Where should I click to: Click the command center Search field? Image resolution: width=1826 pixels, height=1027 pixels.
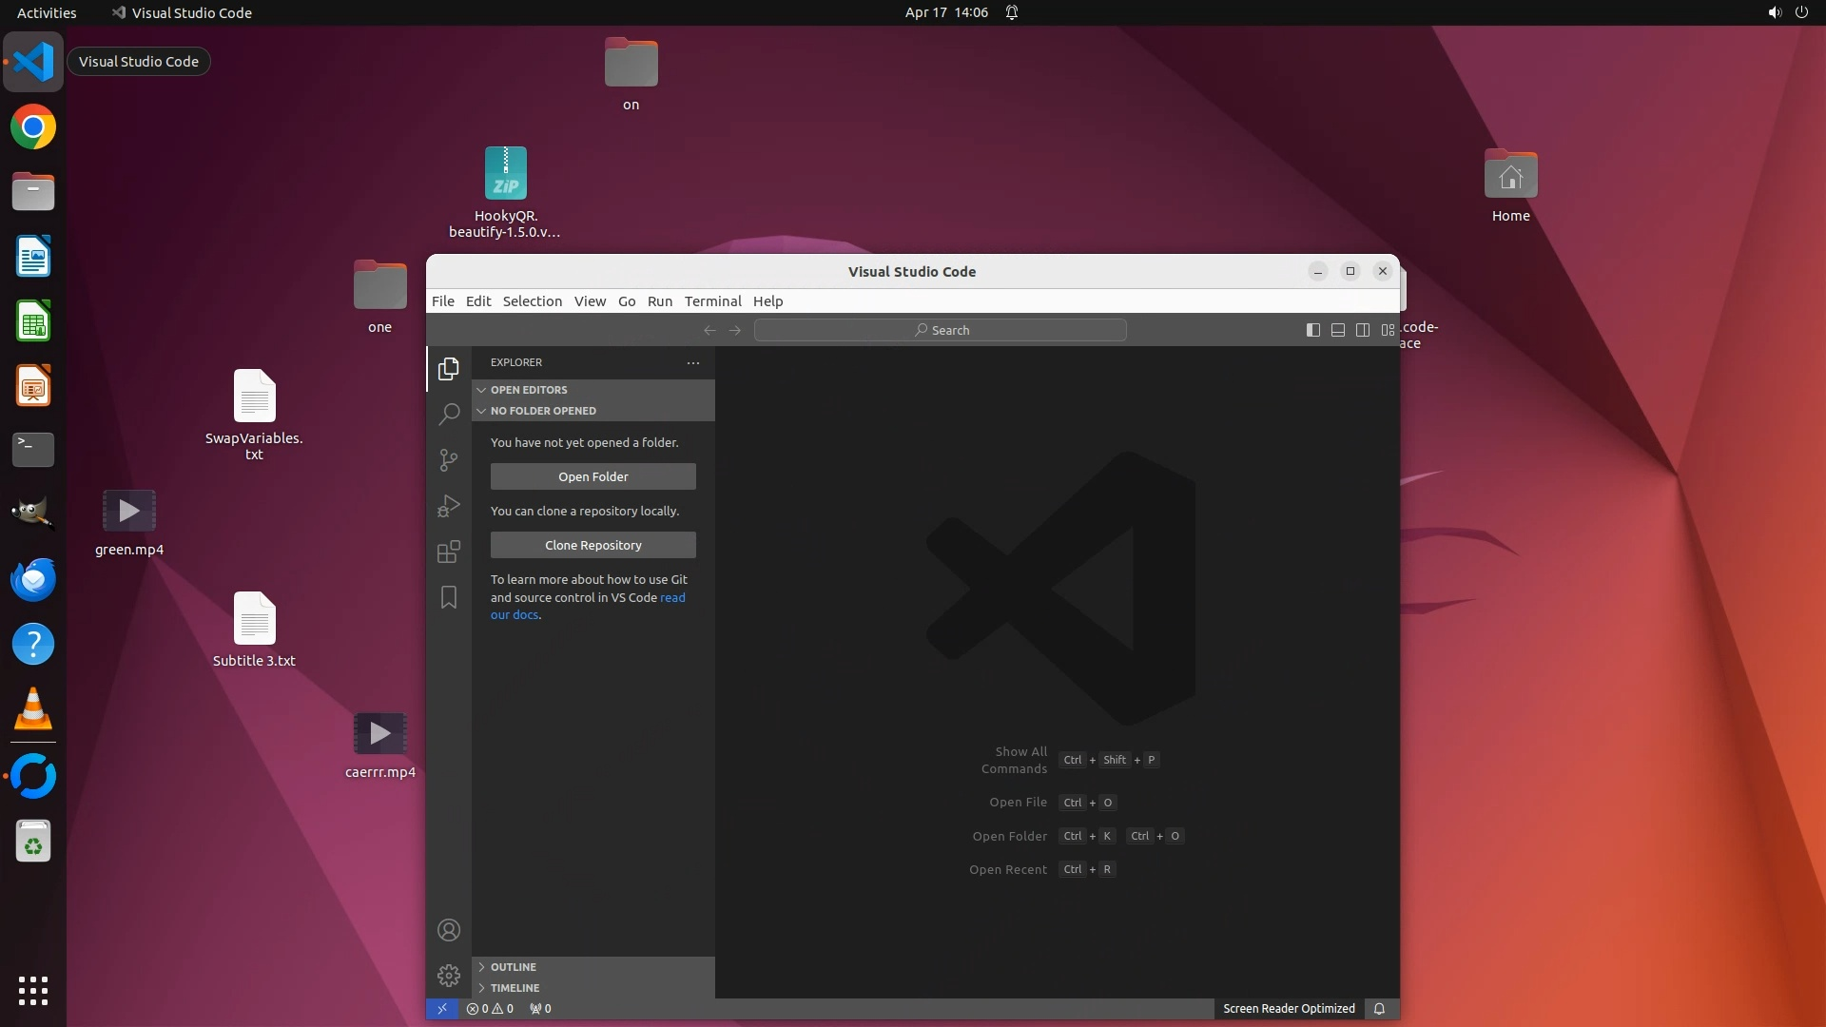[x=940, y=330]
